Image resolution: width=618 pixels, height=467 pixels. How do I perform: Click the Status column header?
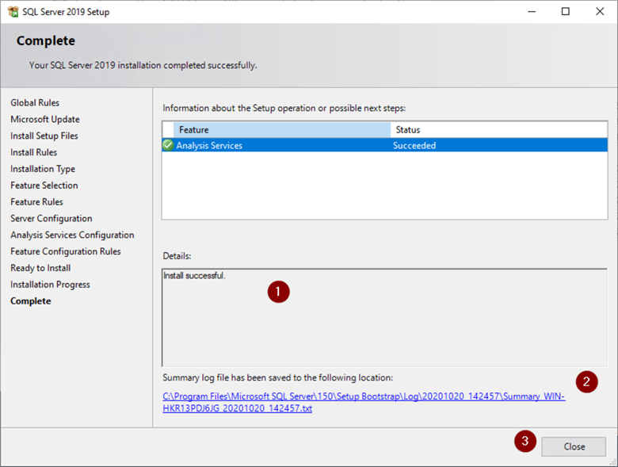[x=498, y=130]
